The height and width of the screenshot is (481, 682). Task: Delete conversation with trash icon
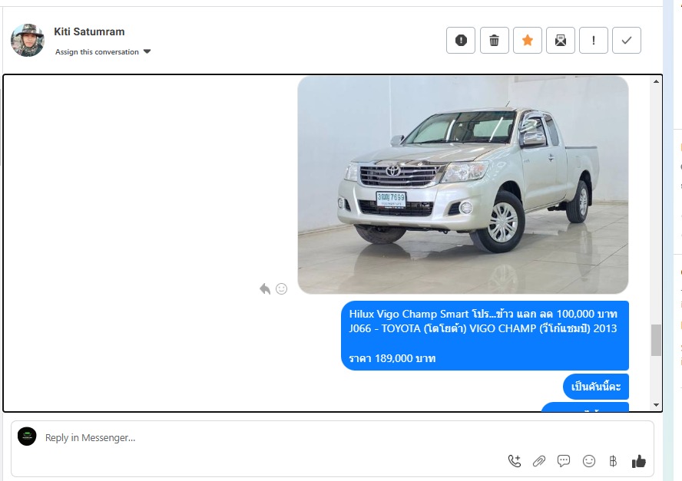(x=494, y=41)
